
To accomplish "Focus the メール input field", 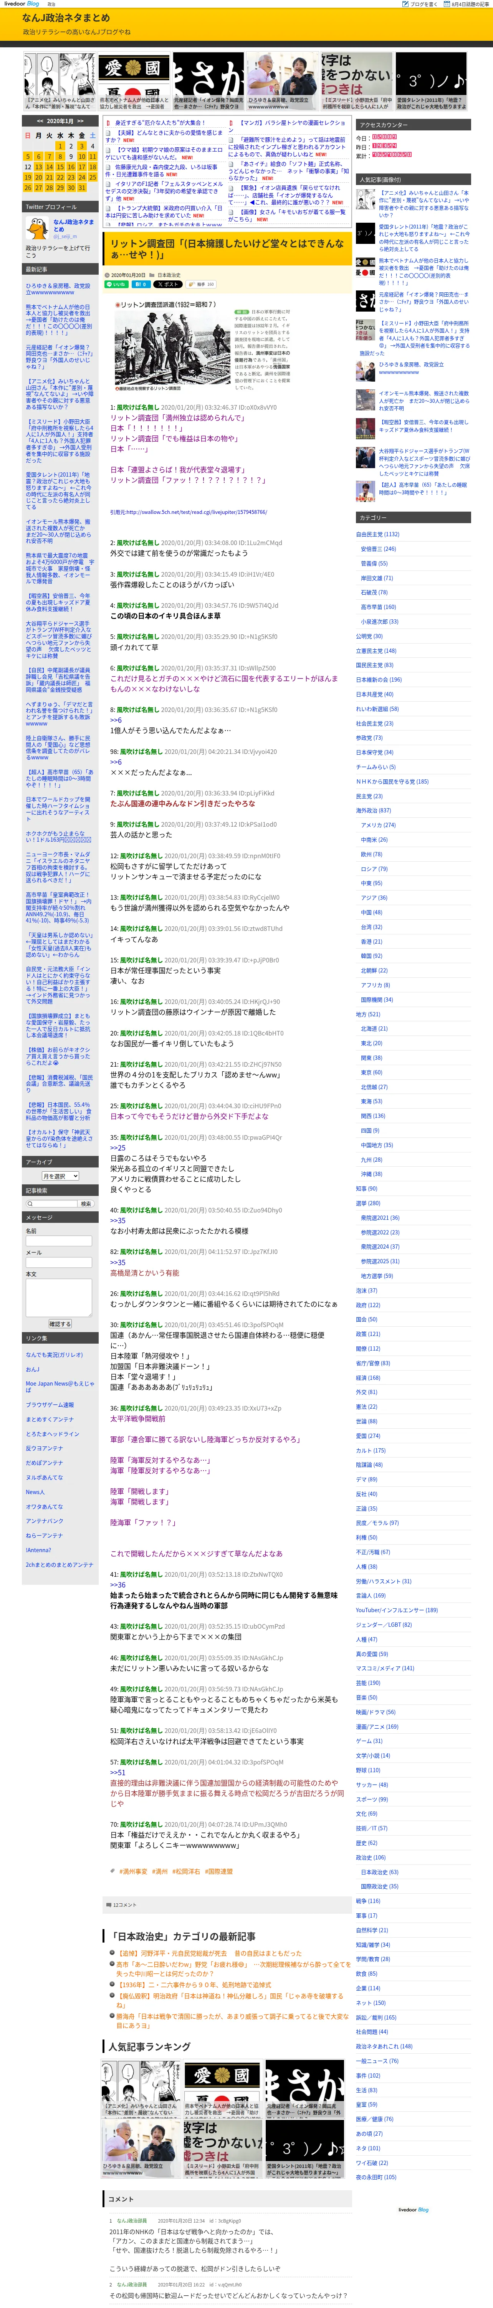I will (x=59, y=1262).
